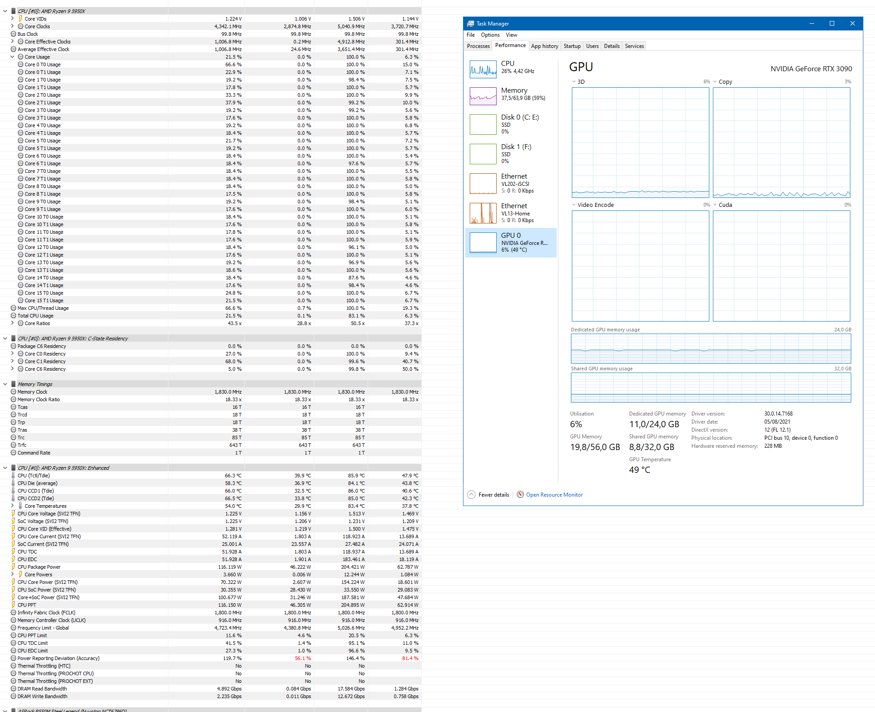875x712 pixels.
Task: Select the CPU usage graph thumbnail
Action: (x=483, y=69)
